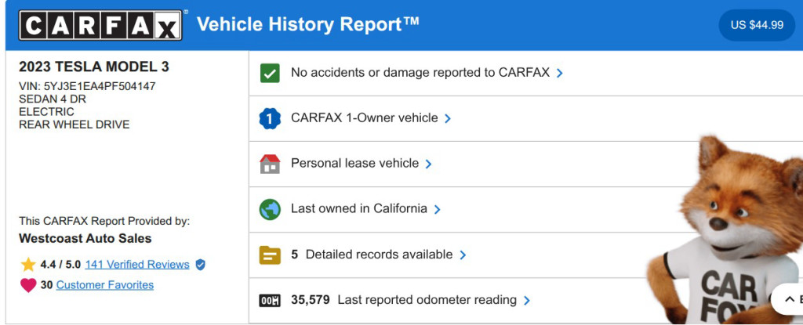Click the gold star rating icon
The image size is (803, 325).
click(x=28, y=265)
